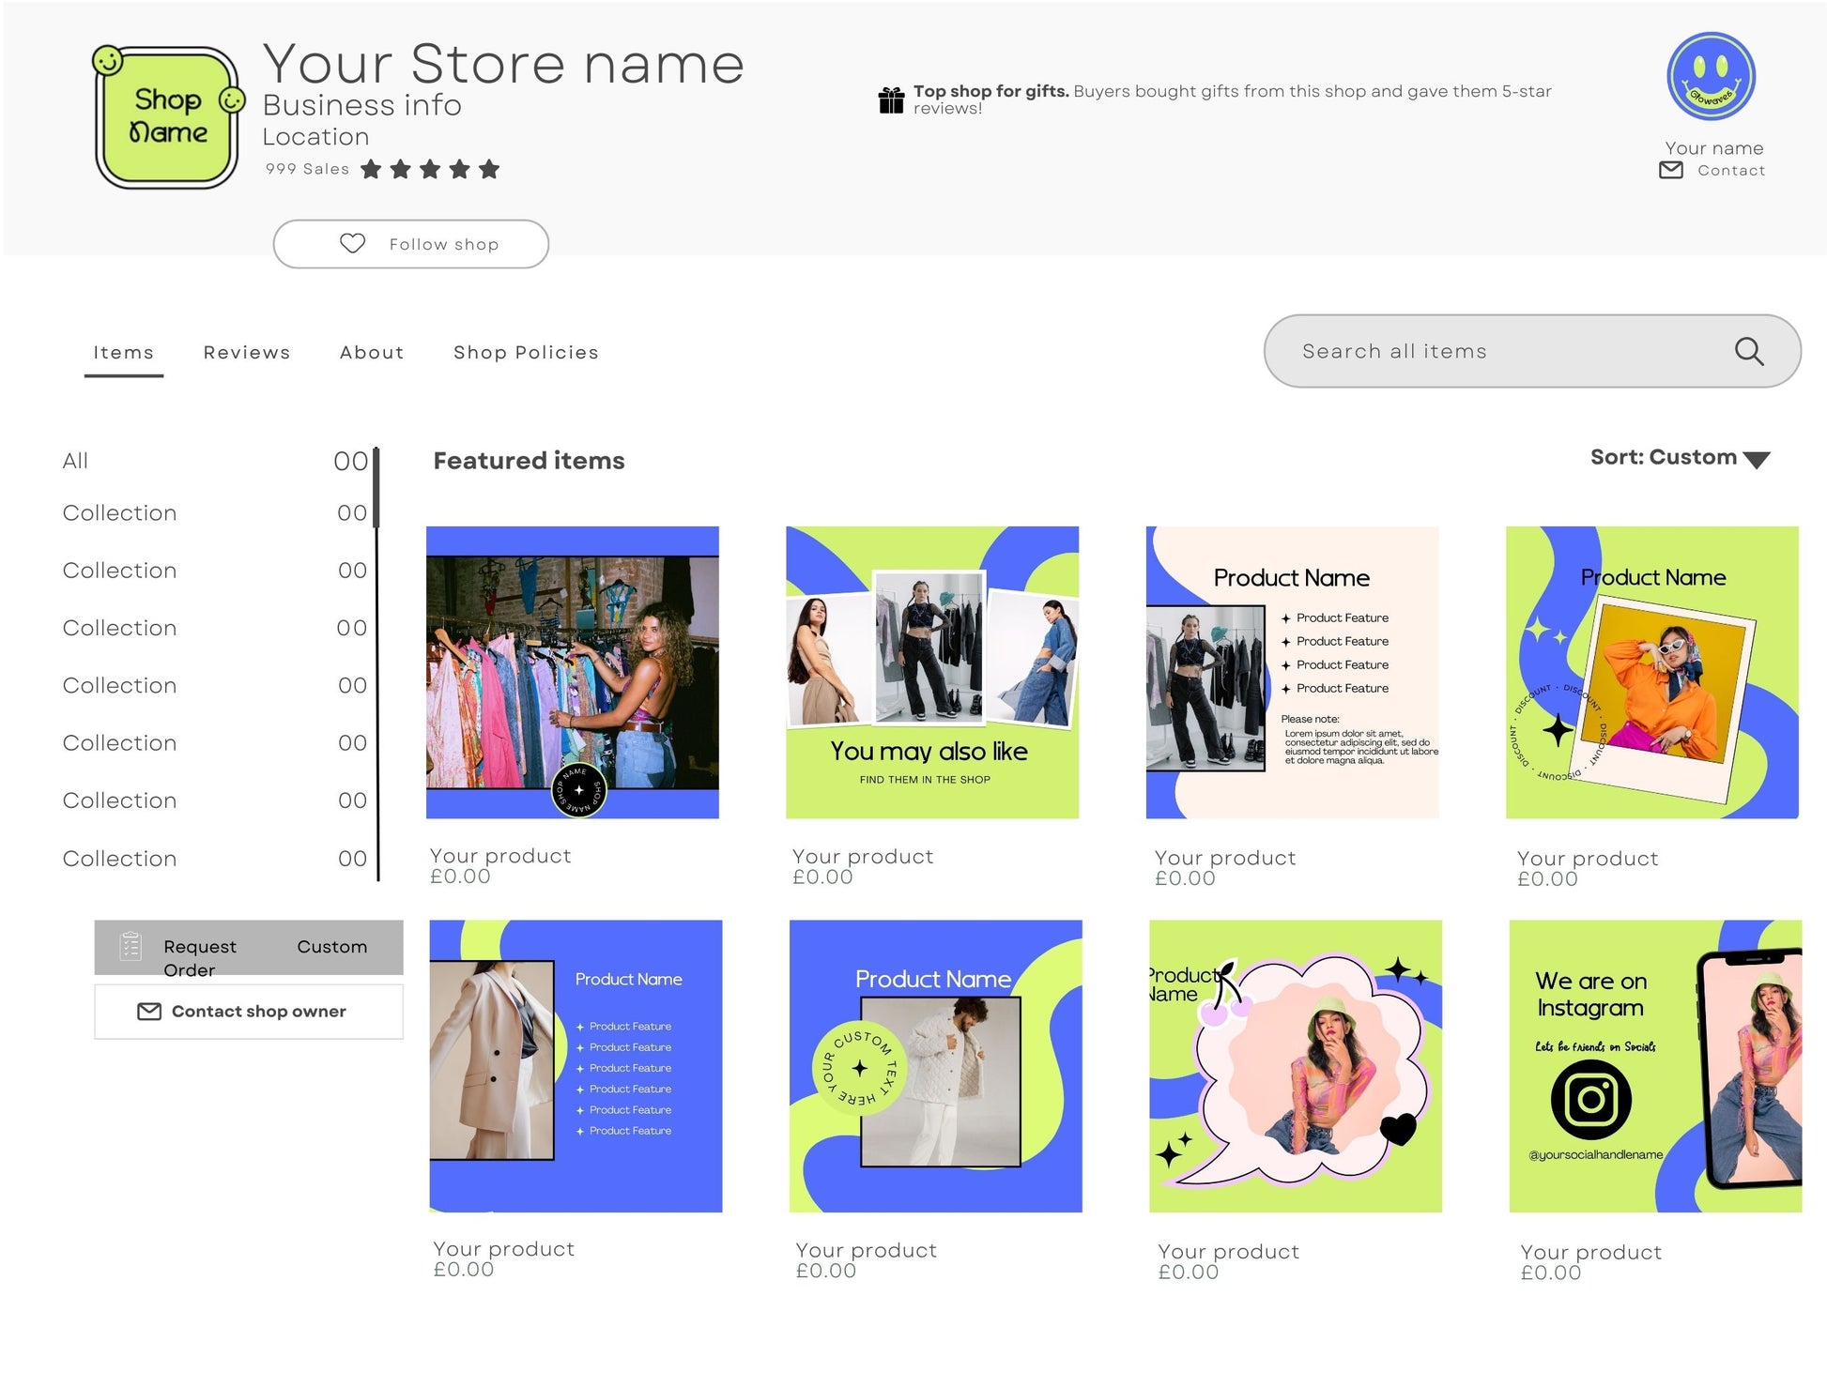The image size is (1827, 1387).
Task: Click the Instagram logo in the thumbnail
Action: (x=1590, y=1100)
